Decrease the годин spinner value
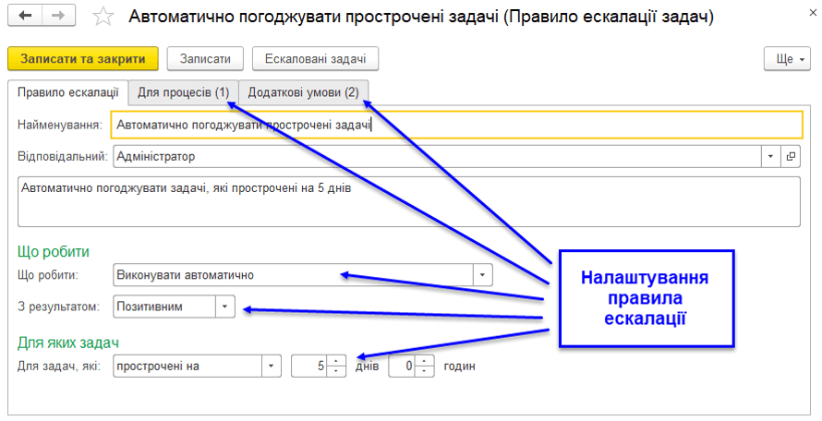 coord(424,371)
